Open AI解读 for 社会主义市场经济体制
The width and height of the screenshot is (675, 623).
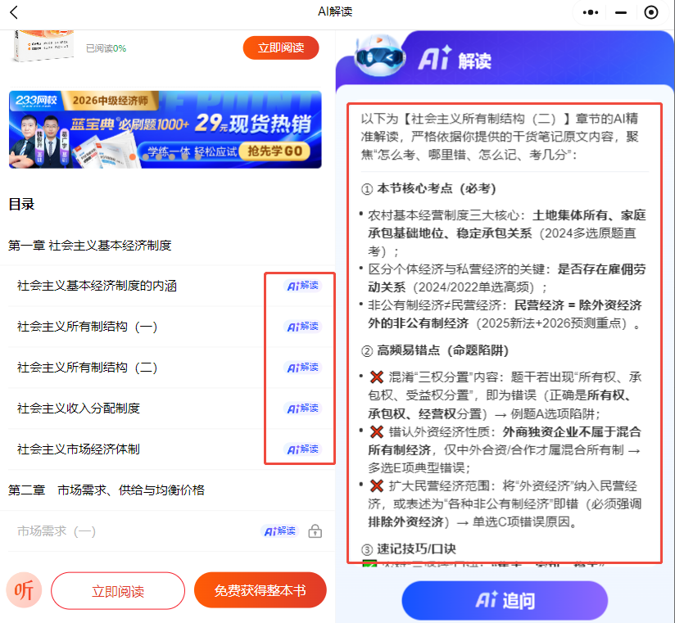302,449
